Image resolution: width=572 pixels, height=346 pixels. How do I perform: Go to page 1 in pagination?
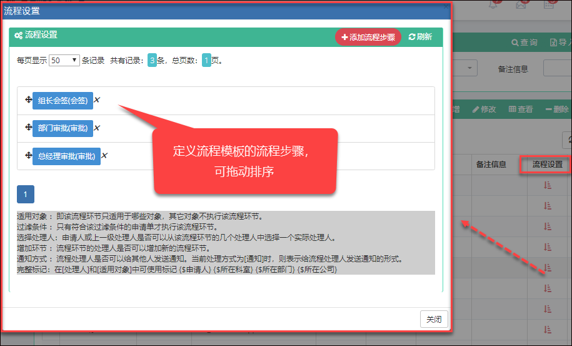(26, 194)
